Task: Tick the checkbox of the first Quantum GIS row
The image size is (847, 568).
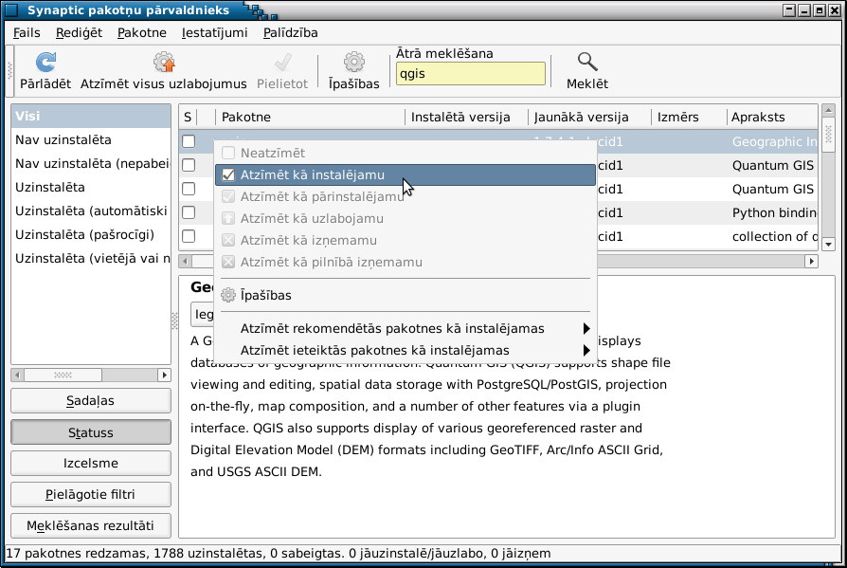Action: [x=189, y=165]
